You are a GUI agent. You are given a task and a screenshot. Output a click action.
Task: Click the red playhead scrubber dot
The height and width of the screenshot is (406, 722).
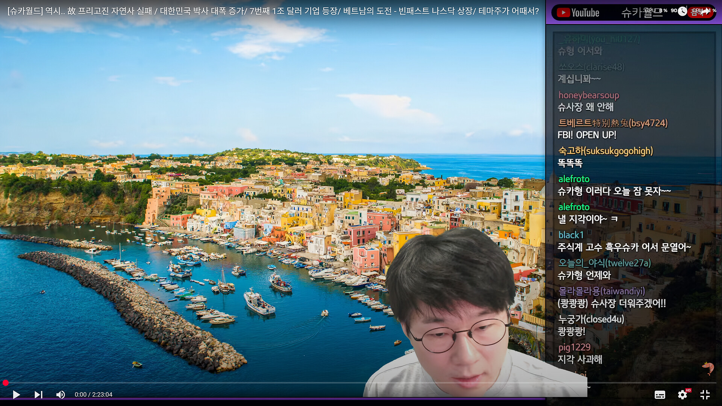point(5,383)
